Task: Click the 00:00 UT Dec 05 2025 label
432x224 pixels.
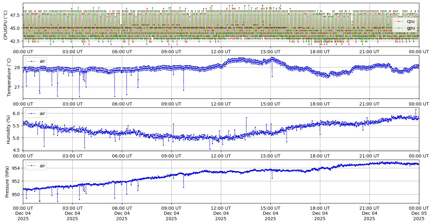Action: click(x=418, y=213)
